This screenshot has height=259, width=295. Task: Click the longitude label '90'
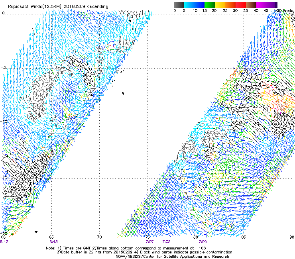point(292,237)
